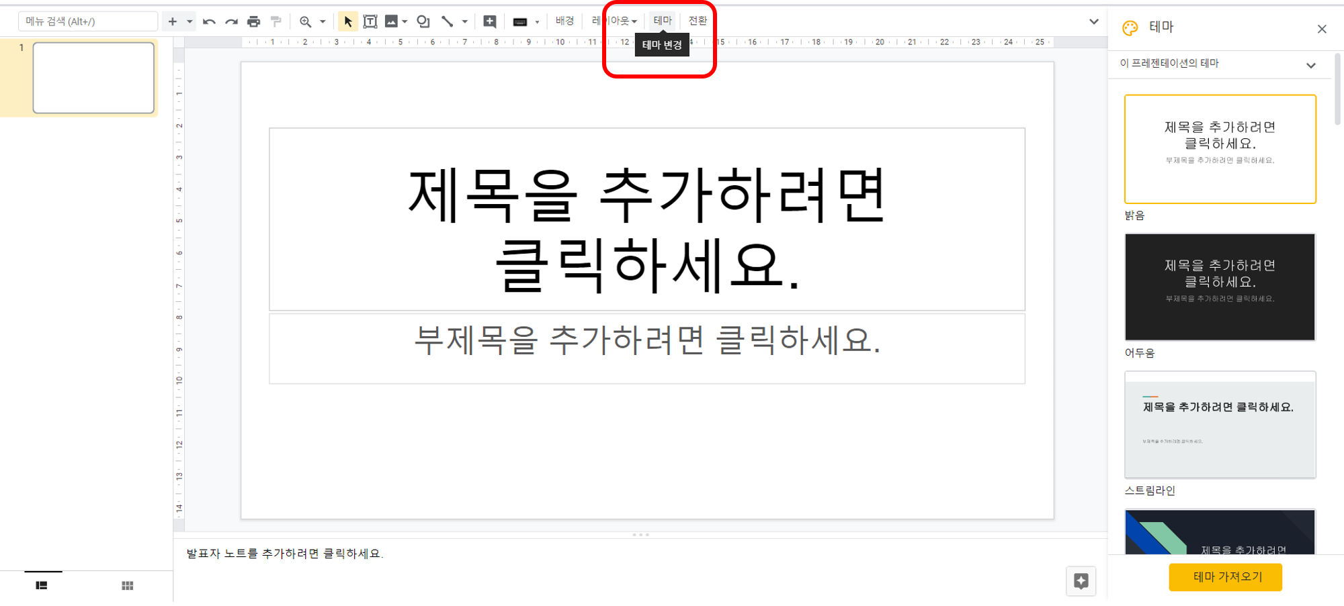Click the title placeholder on the slide

(x=647, y=219)
